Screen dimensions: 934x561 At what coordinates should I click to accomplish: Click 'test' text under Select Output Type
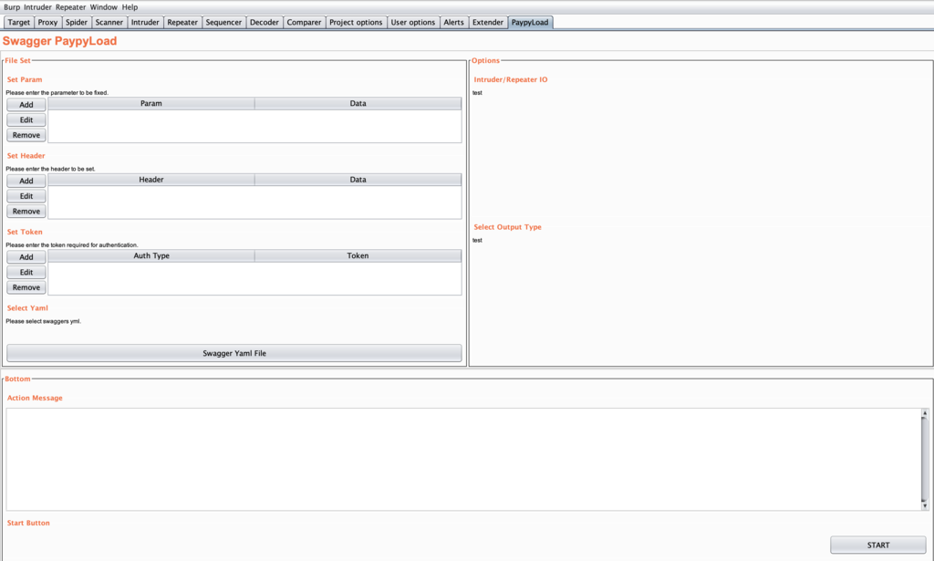pos(477,240)
